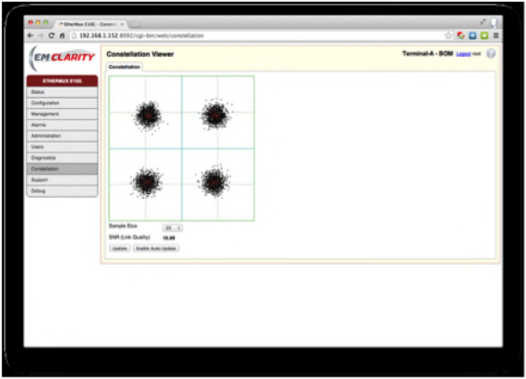
Task: Click the blue extension icon in toolbar
Action: (473, 35)
